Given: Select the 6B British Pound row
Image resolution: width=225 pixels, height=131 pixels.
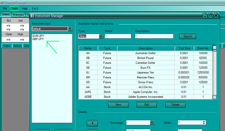Looking at the screenshot, I should pyautogui.click(x=145, y=58).
